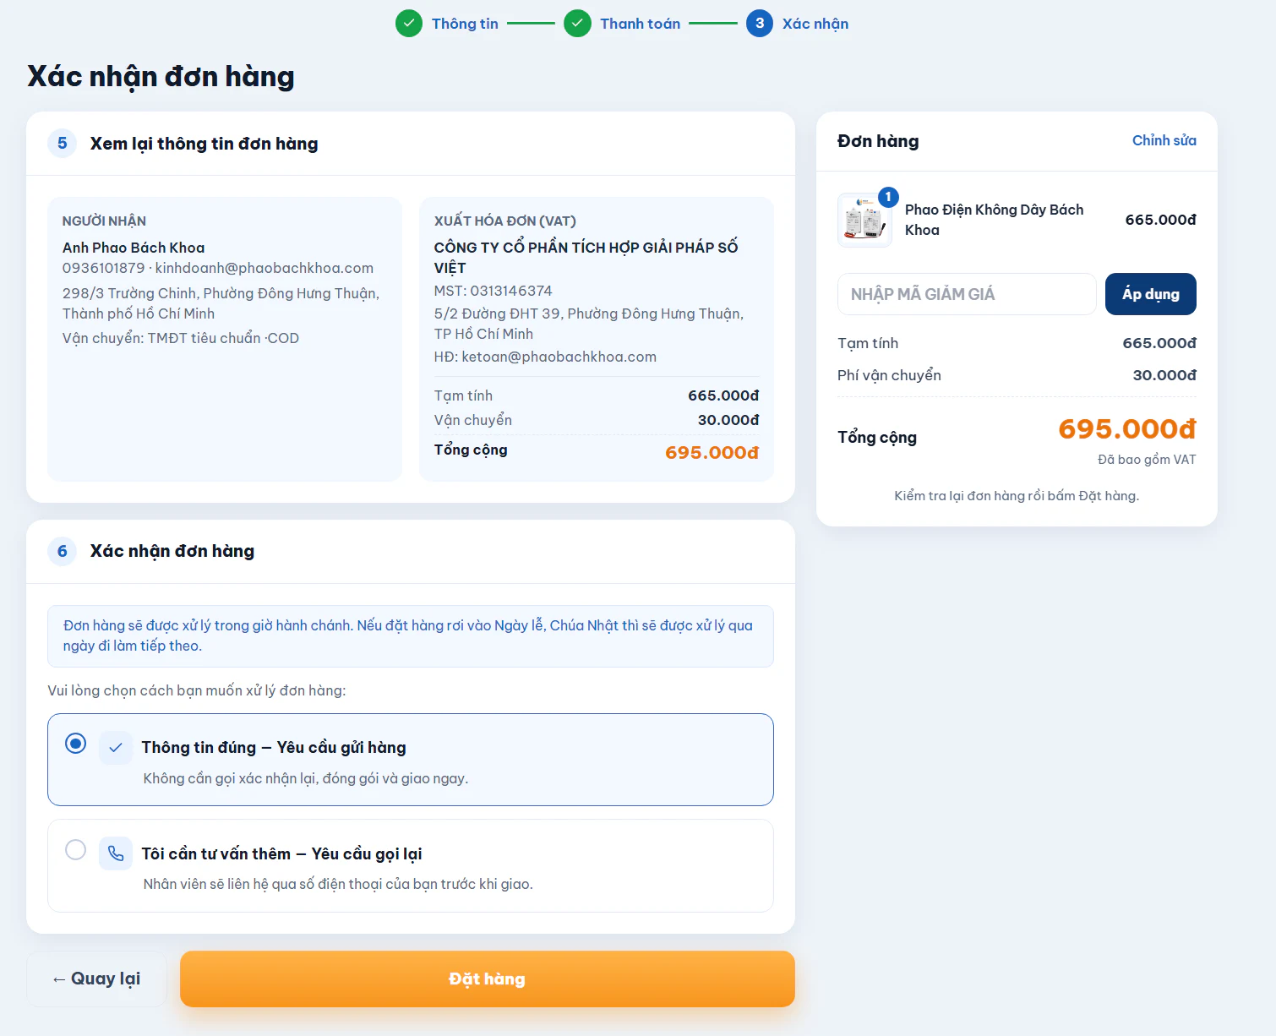
Task: Go to the Thông tin step
Action: point(465,24)
